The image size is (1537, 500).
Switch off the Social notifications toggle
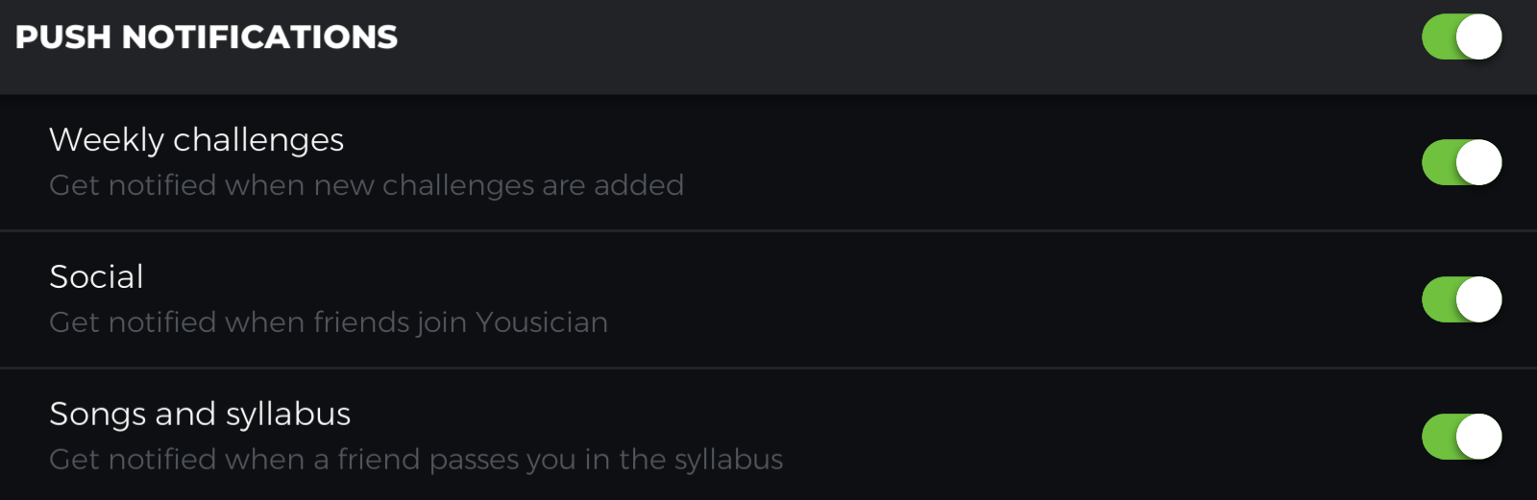point(1461,299)
